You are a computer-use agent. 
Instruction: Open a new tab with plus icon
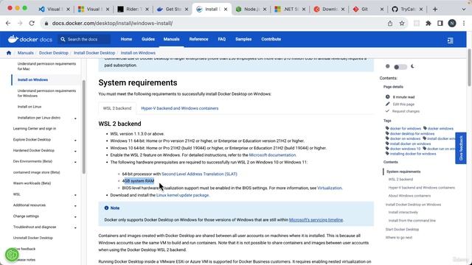tap(434, 10)
